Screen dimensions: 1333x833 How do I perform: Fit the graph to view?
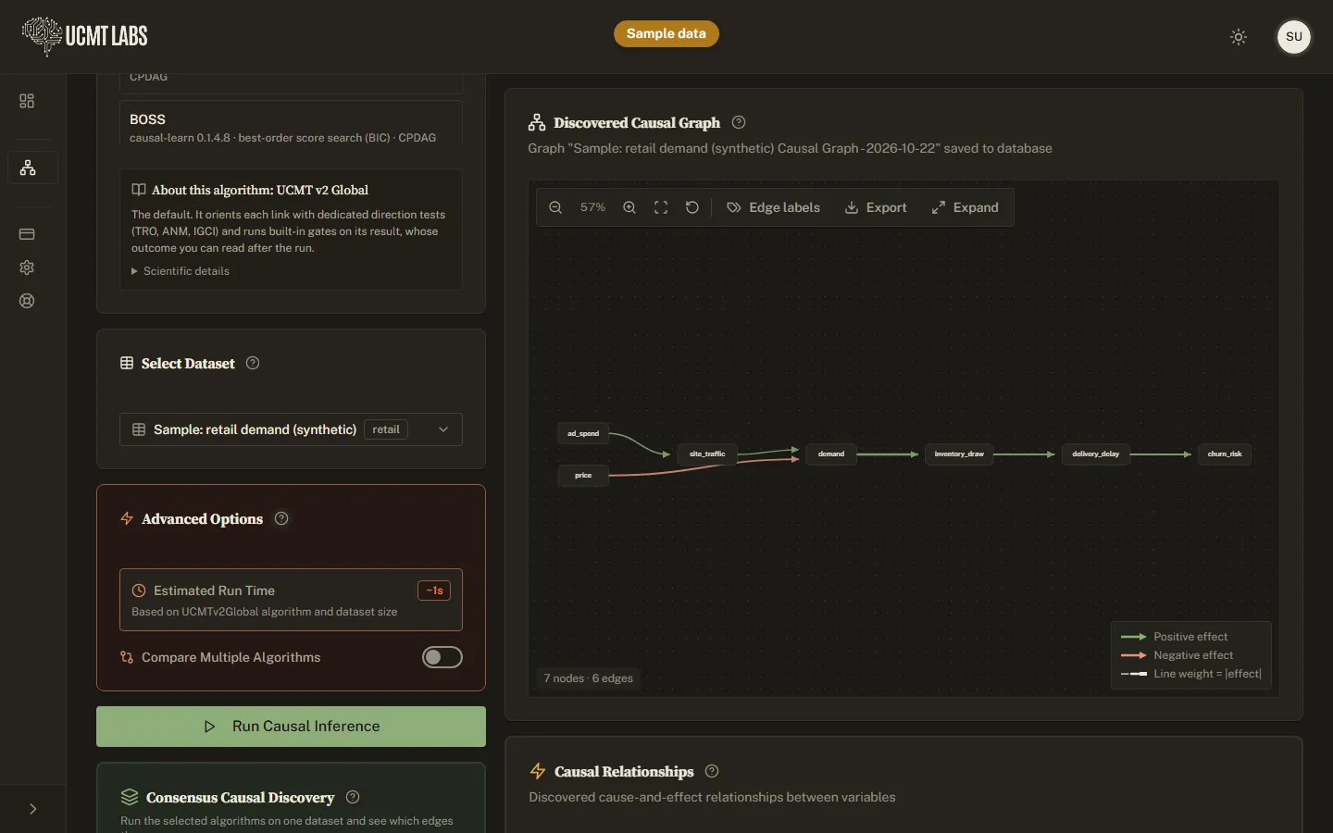[x=661, y=207]
